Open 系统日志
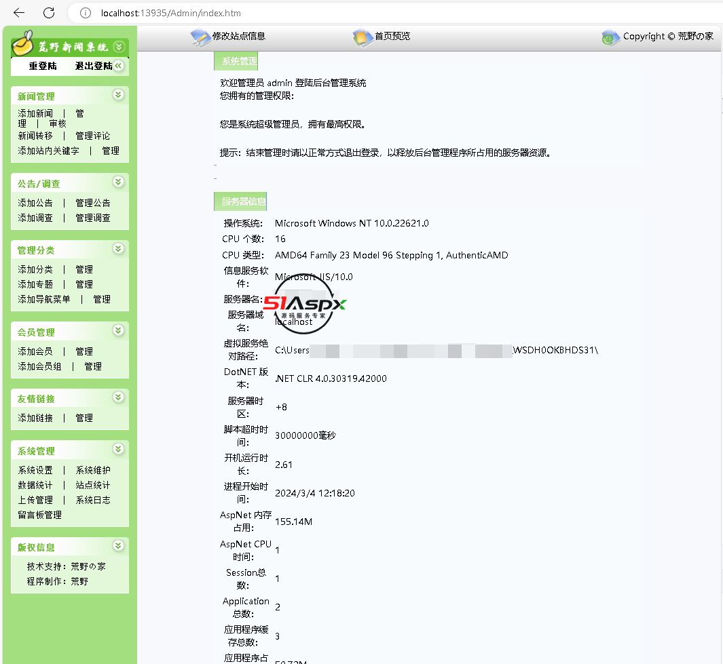The width and height of the screenshot is (723, 664). click(x=93, y=500)
